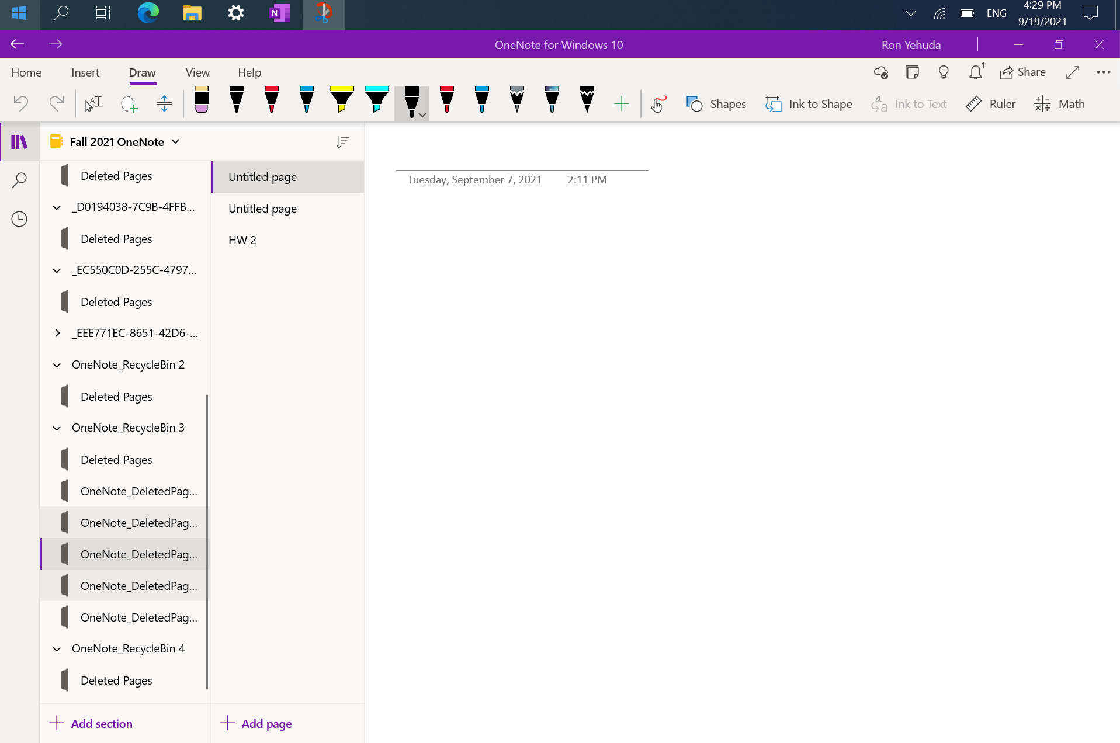Screen dimensions: 1120x743
Task: Expand the _EEE771EC-8651-42D6 section
Action: tap(57, 333)
